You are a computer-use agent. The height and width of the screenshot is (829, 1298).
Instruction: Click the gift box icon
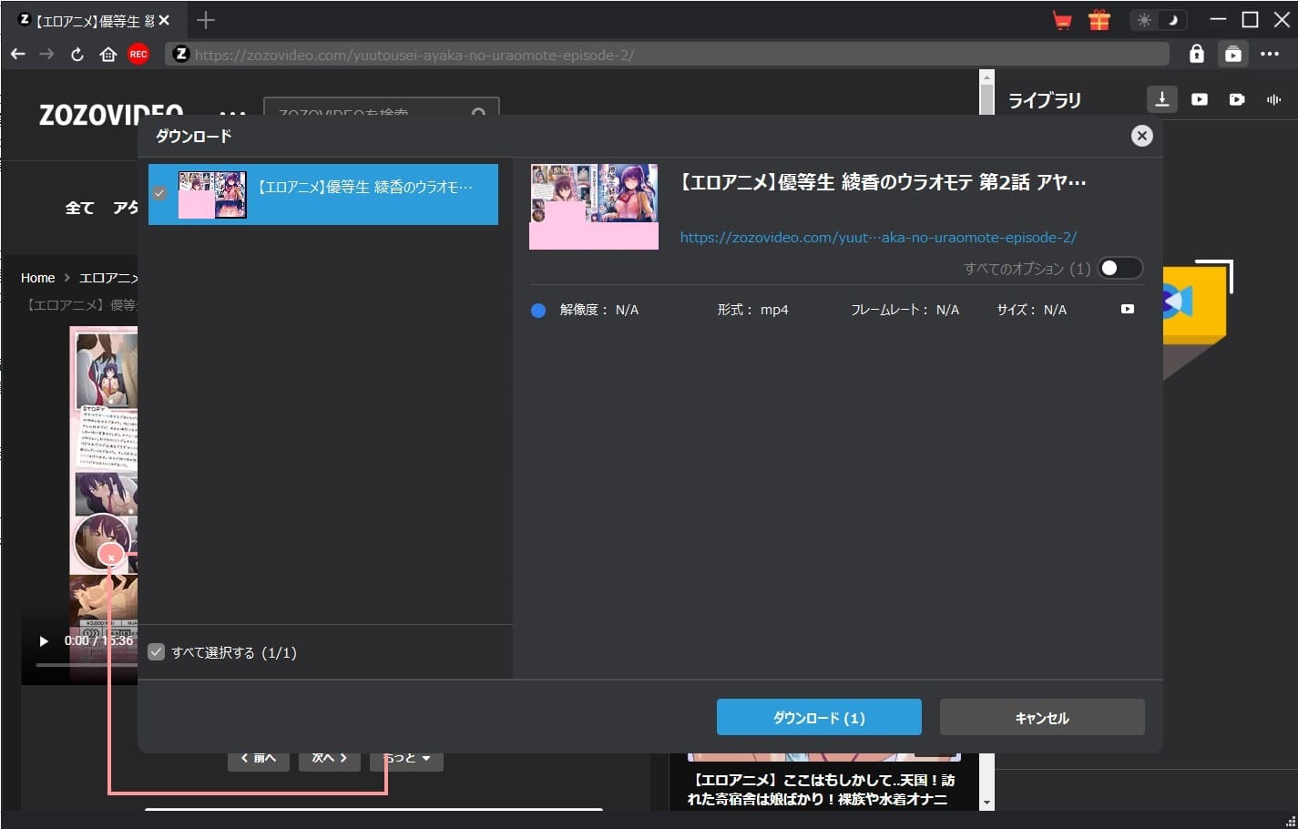tap(1099, 20)
